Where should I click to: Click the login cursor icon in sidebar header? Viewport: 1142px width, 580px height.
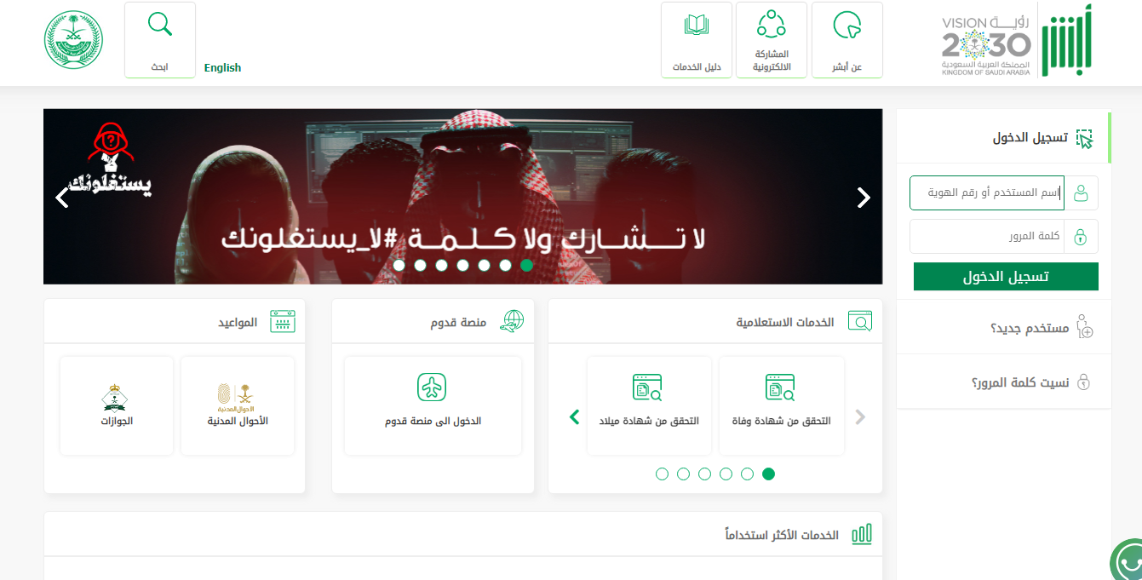pos(1084,138)
